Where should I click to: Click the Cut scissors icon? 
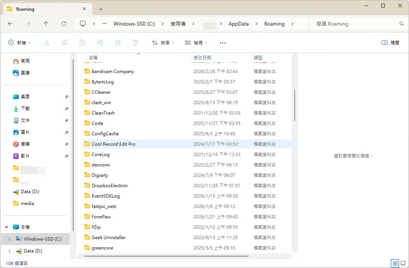pos(47,43)
